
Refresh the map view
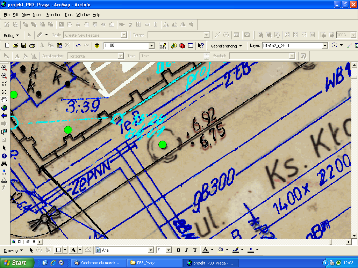pyautogui.click(x=28, y=241)
